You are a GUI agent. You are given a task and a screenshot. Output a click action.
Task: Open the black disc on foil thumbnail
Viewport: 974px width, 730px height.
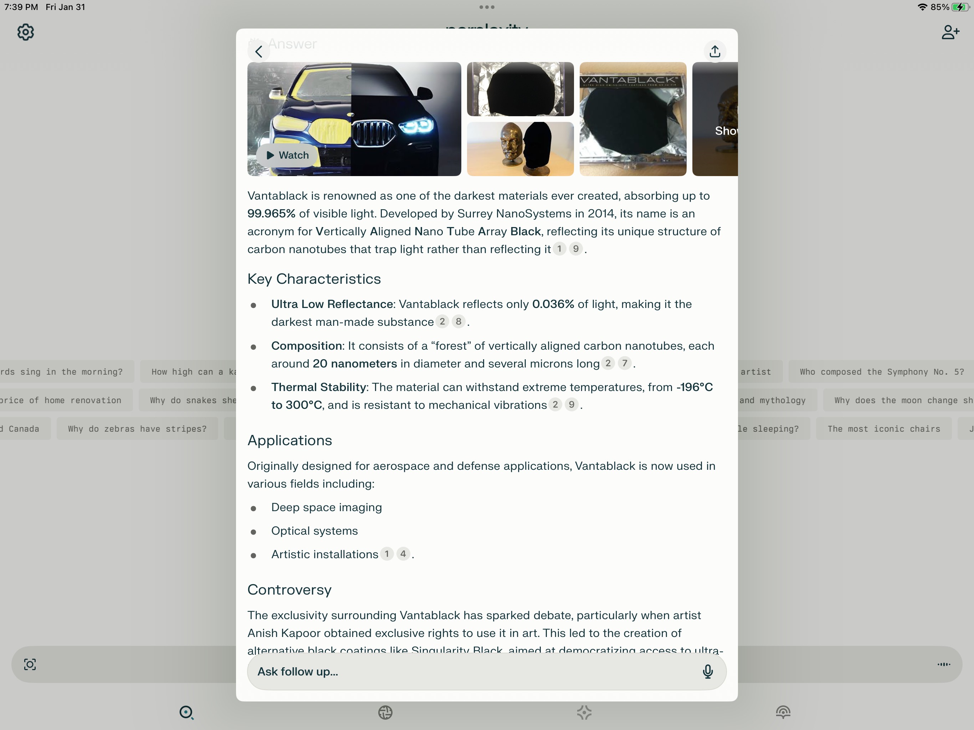(x=520, y=89)
